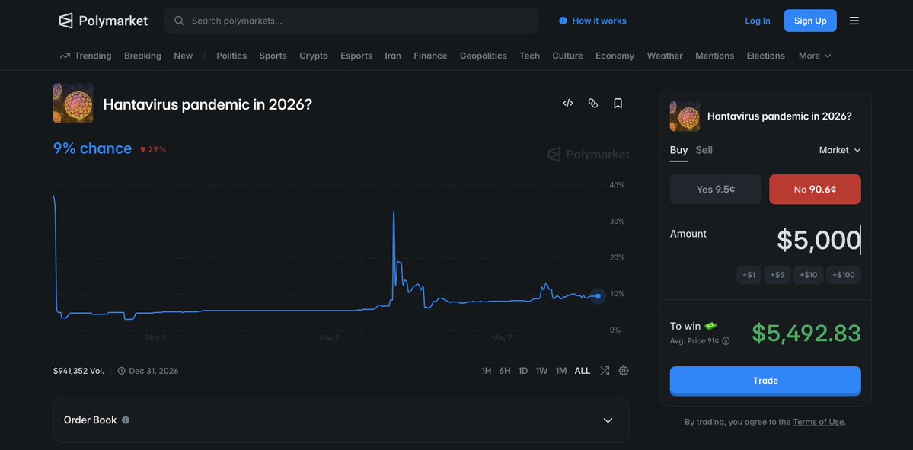913x450 pixels.
Task: Open the Economy category
Action: point(615,56)
